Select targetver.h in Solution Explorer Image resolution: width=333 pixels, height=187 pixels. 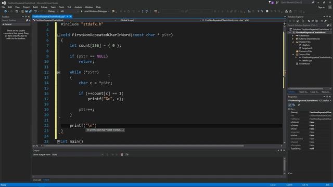point(308,48)
